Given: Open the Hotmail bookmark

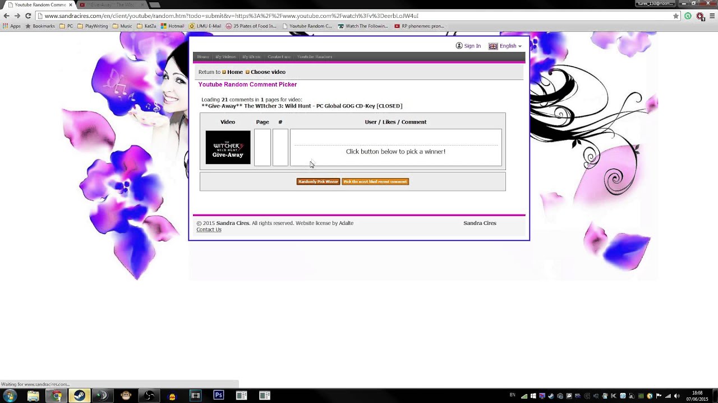Looking at the screenshot, I should pyautogui.click(x=172, y=26).
